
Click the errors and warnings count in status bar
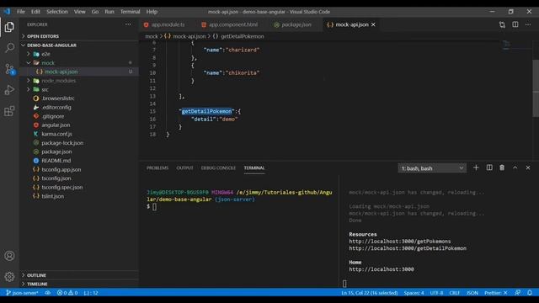point(67,293)
